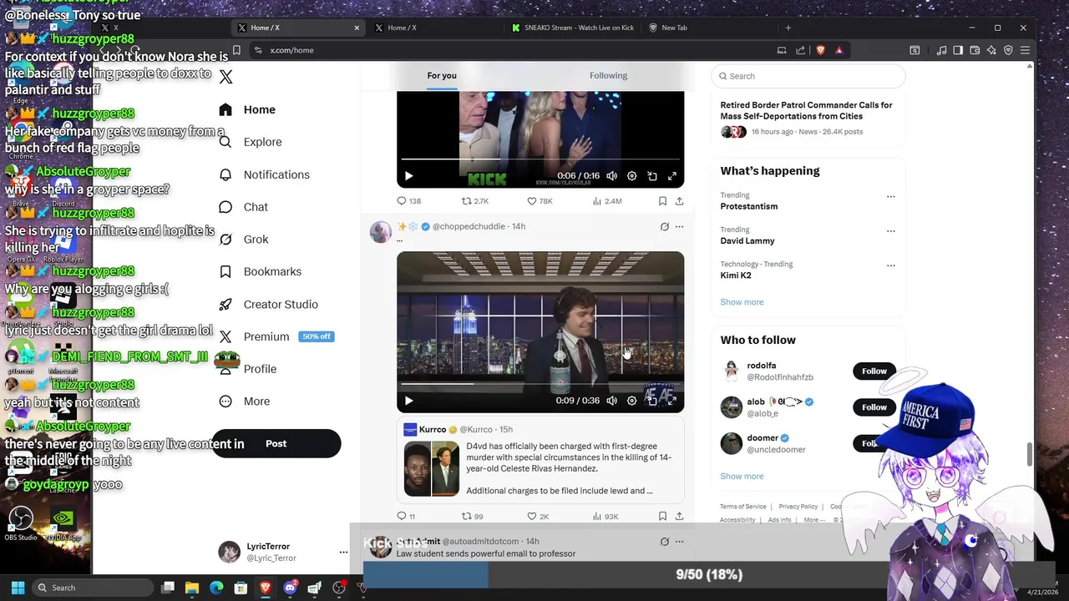Open Bookmarks in sidebar

point(260,271)
